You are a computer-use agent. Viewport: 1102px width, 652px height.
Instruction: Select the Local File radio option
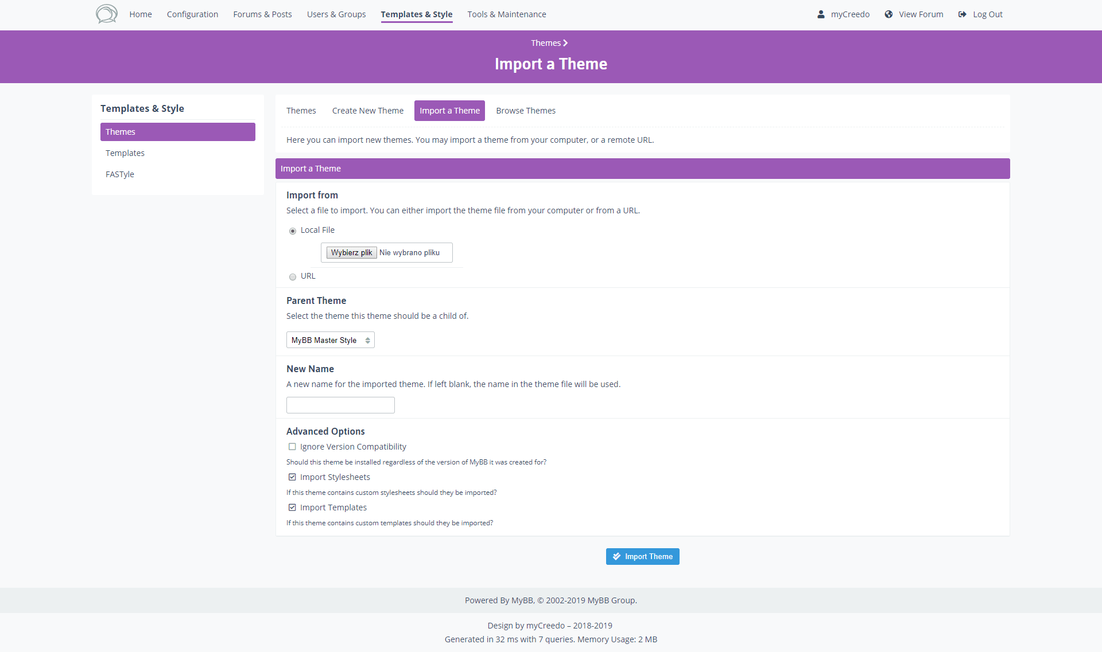293,231
